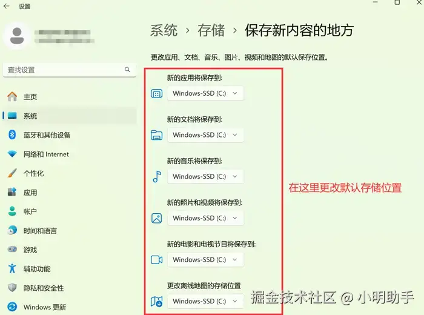Click the gamepad icon beside 游戏

tap(12, 250)
